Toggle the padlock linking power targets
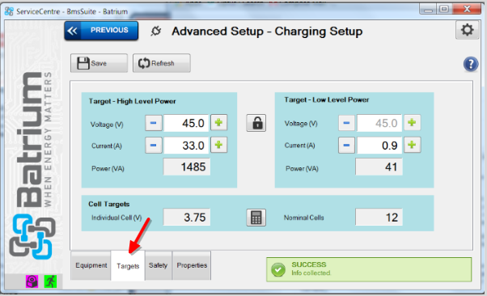 [256, 123]
